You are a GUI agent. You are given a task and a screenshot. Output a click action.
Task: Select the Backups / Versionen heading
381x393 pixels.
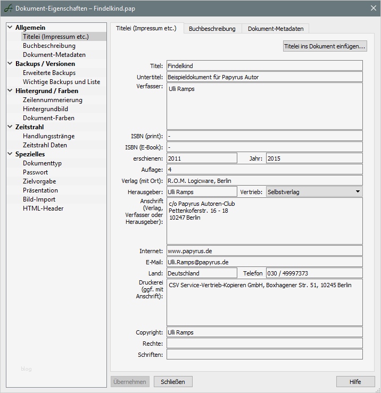45,64
